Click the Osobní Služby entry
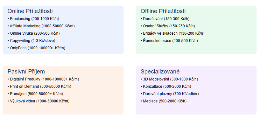The height and width of the screenshot is (118, 260). tap(168, 26)
